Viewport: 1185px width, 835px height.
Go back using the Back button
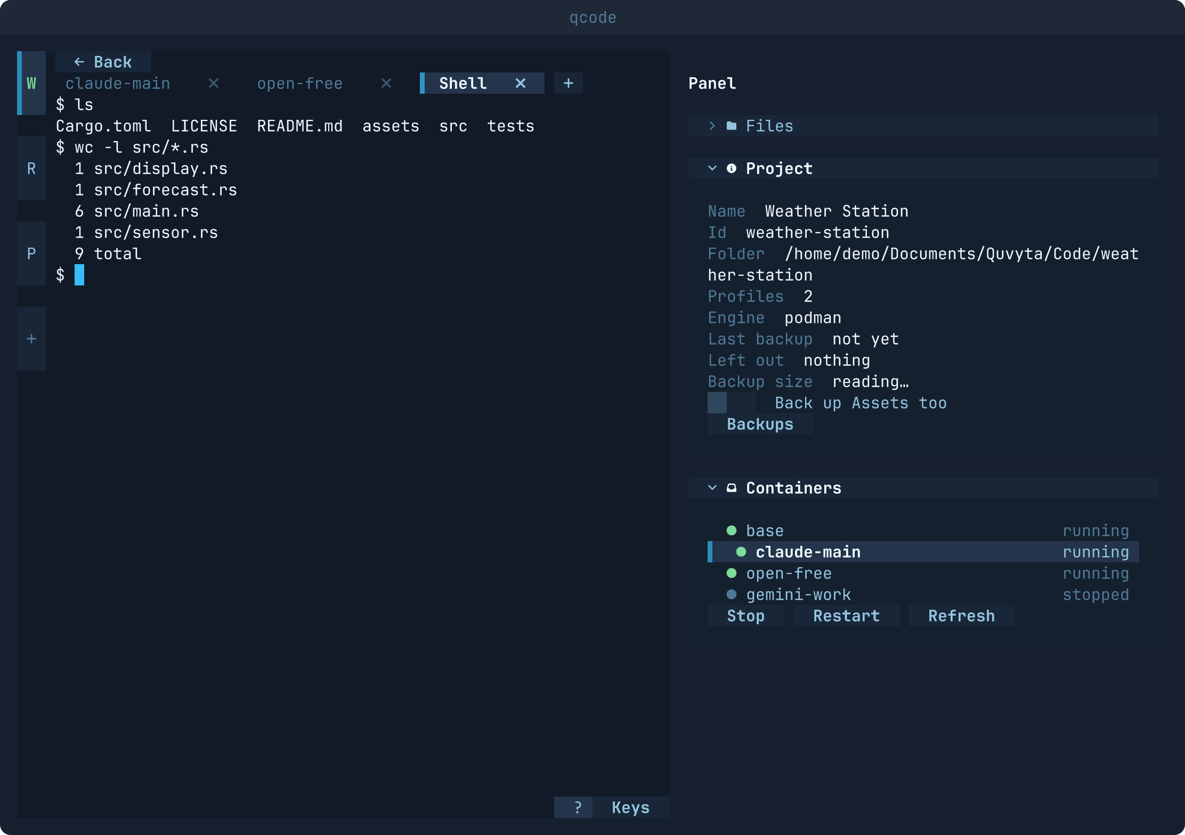point(103,62)
